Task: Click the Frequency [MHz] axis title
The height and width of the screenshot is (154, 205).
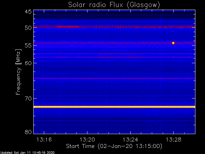Action: click(18, 72)
